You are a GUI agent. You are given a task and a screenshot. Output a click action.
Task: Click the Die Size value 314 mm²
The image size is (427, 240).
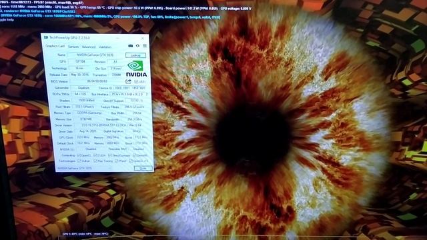[x=116, y=69]
